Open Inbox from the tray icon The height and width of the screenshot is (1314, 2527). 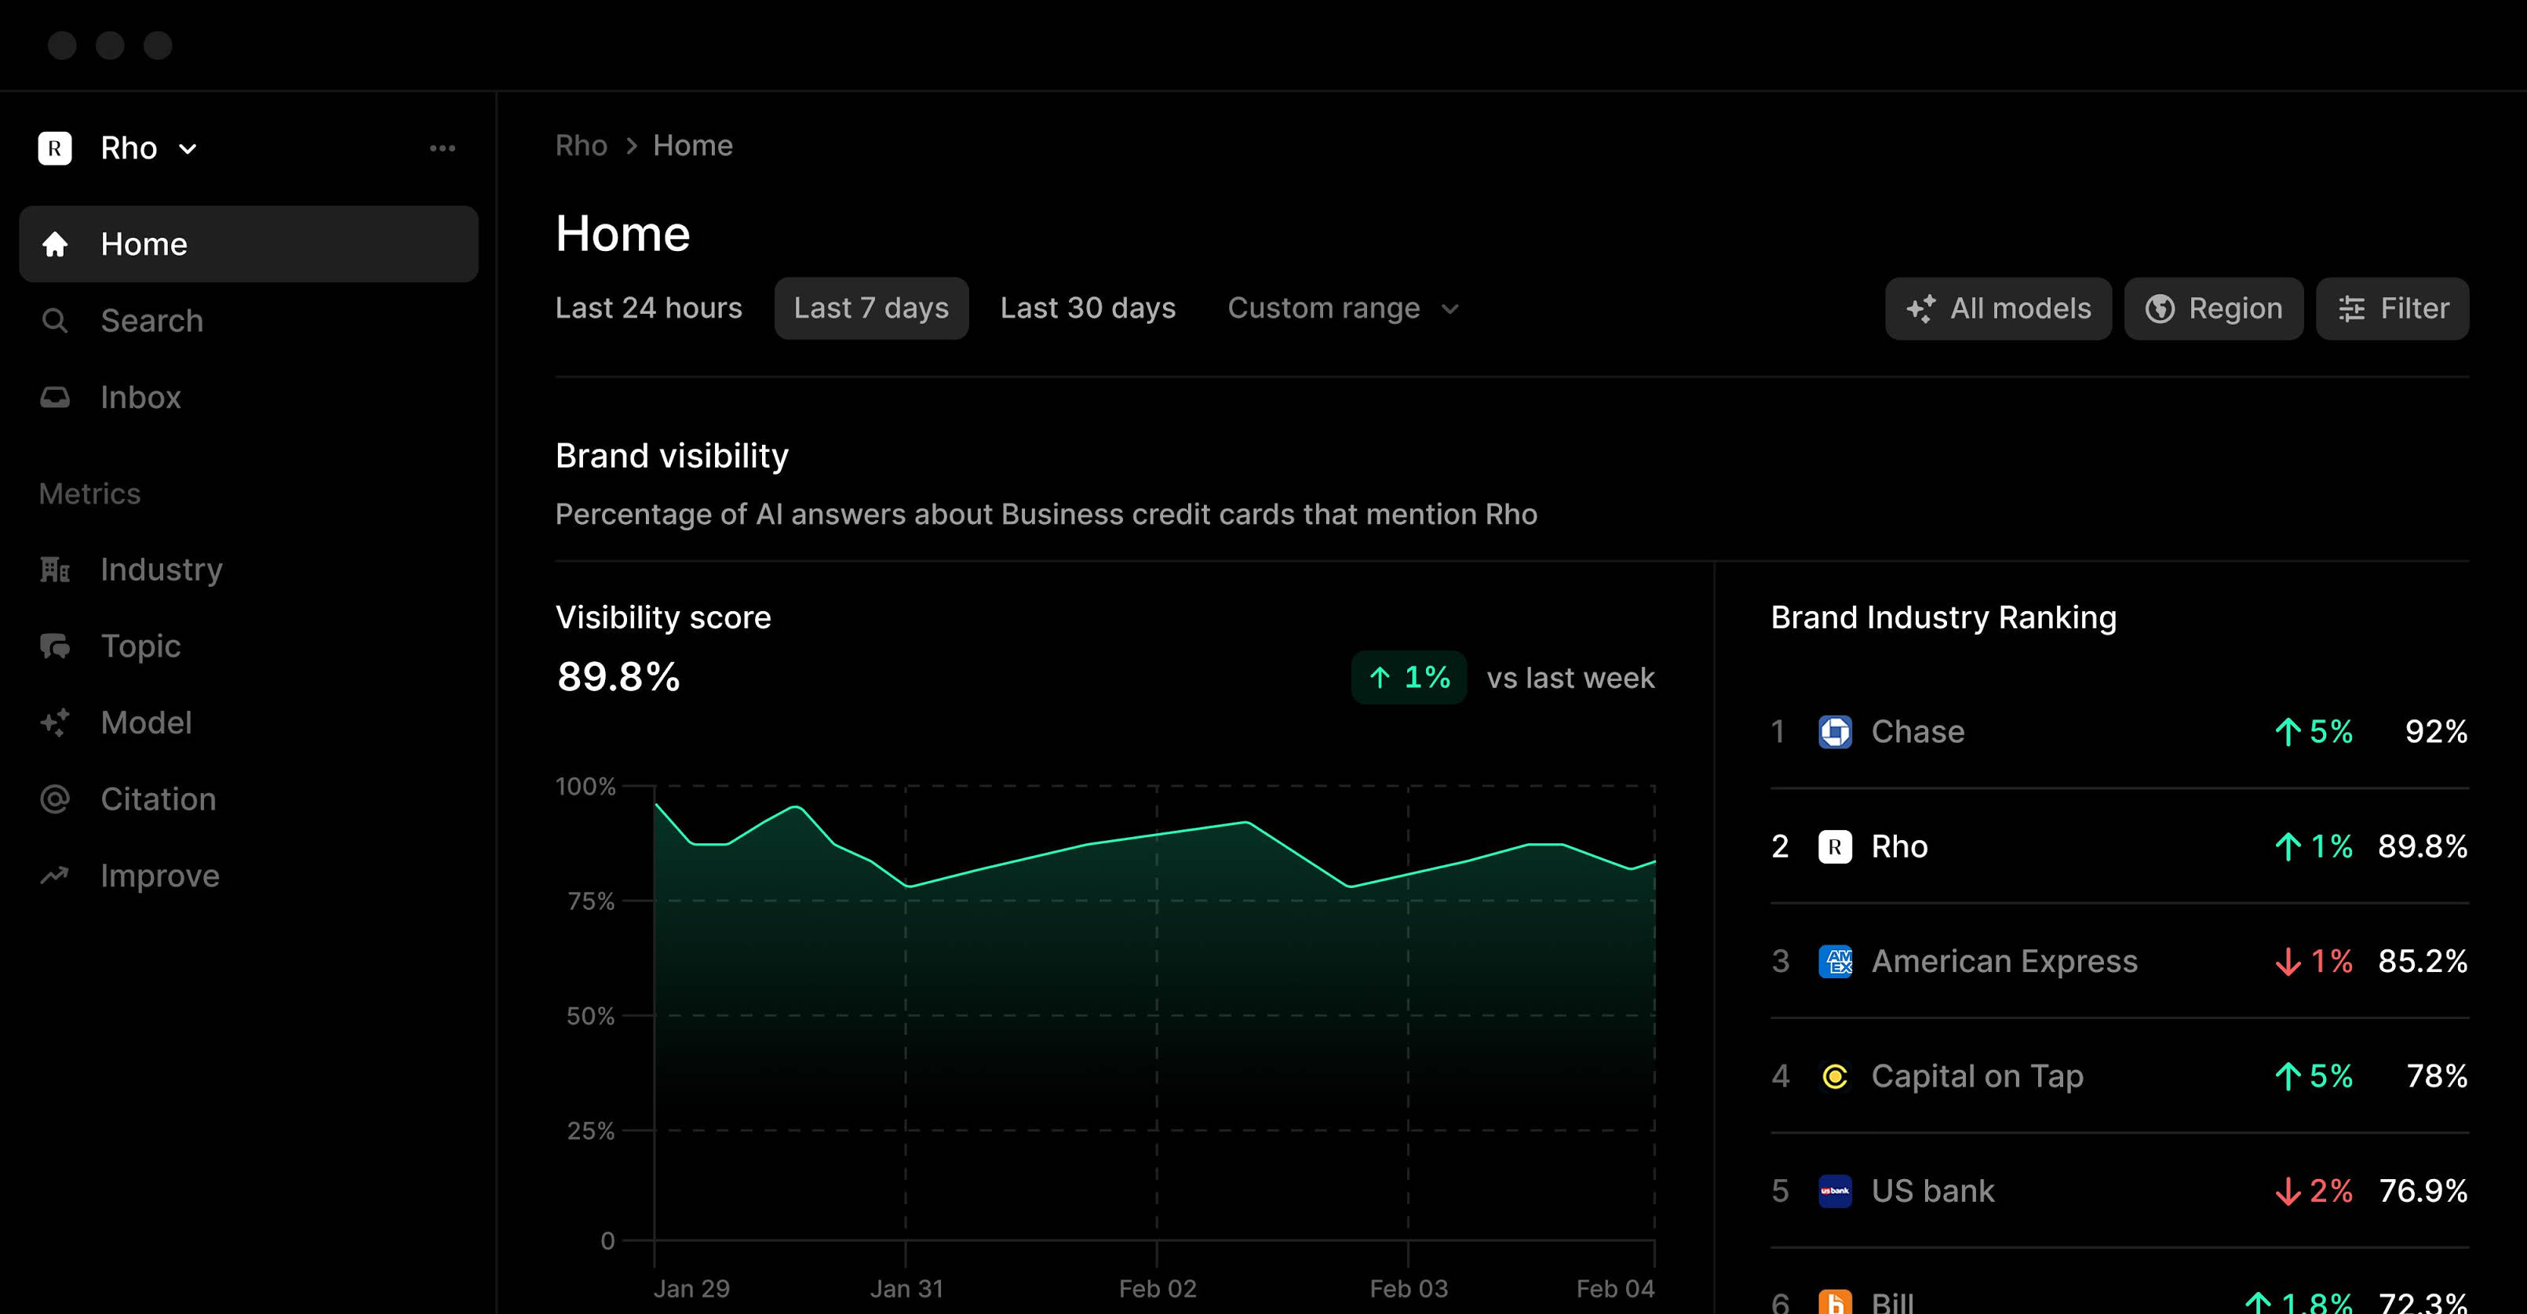[55, 397]
